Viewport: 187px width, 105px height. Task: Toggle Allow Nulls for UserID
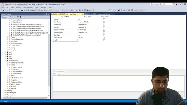(104, 19)
